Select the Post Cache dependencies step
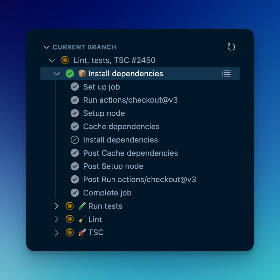Image resolution: width=280 pixels, height=280 pixels. (x=130, y=153)
